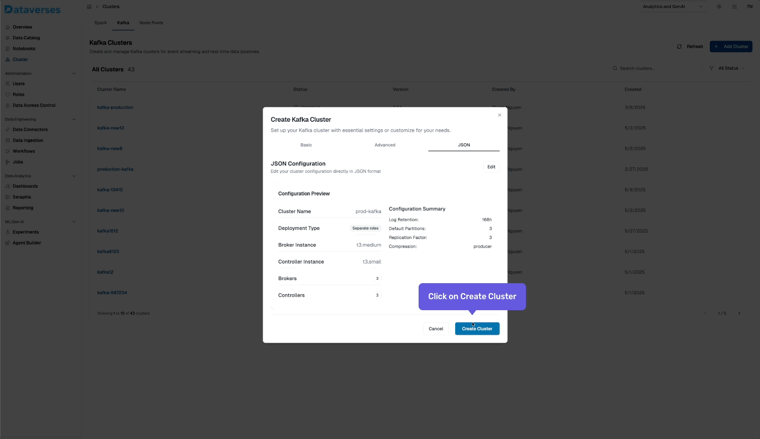This screenshot has height=439, width=760.
Task: Collapse the Administration sidebar section
Action: tap(74, 74)
